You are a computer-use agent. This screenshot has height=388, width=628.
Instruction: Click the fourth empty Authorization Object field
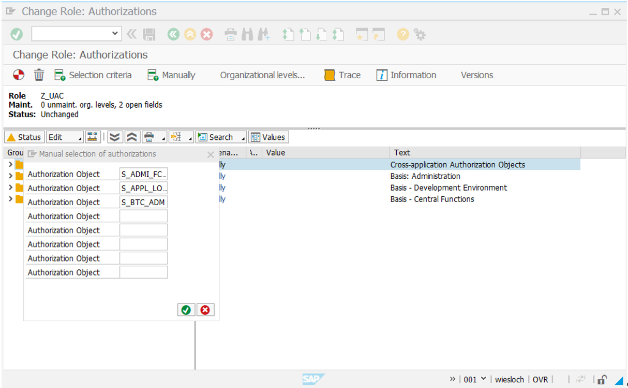pos(143,258)
